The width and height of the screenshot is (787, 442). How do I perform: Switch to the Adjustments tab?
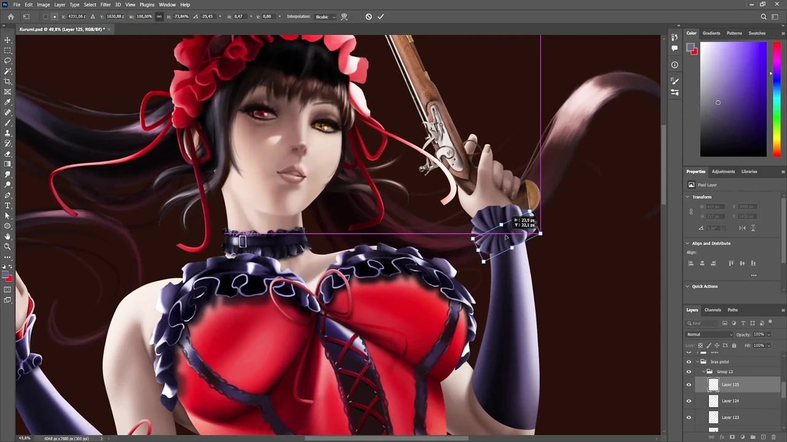click(x=723, y=172)
